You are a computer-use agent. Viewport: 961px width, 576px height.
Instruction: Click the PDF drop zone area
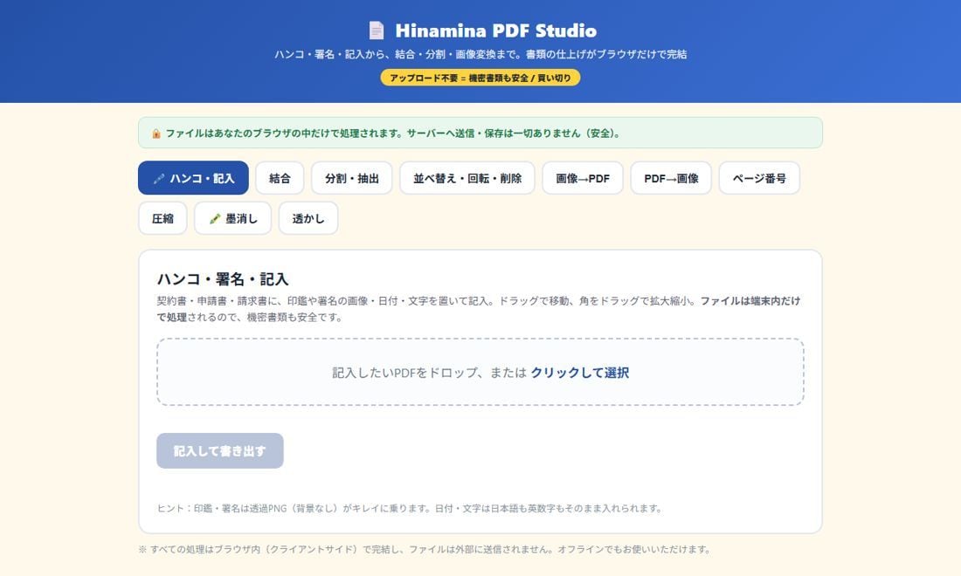(480, 372)
